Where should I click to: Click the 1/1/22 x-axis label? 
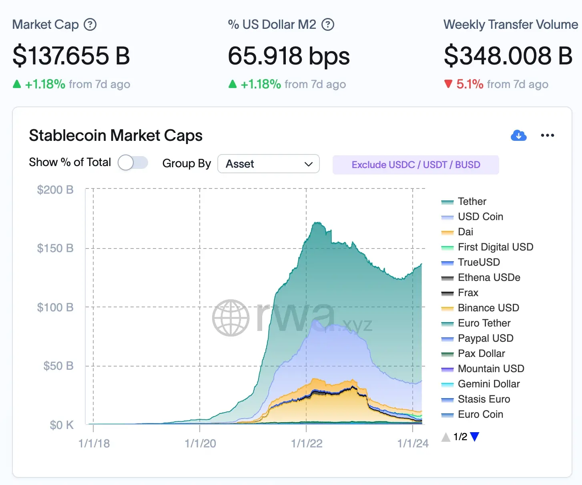coord(307,443)
